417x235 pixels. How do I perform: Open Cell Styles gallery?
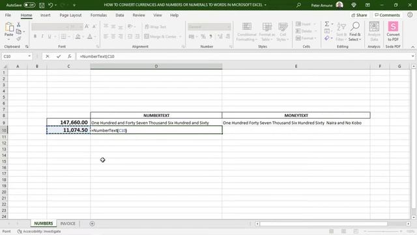pos(282,32)
